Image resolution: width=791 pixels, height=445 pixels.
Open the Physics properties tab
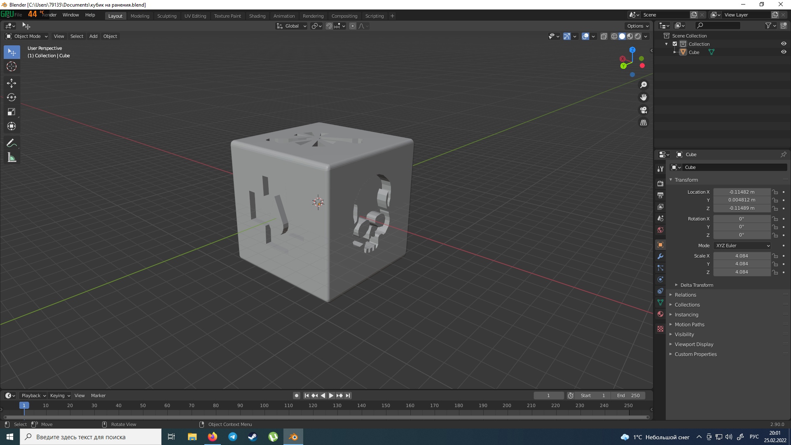(660, 279)
